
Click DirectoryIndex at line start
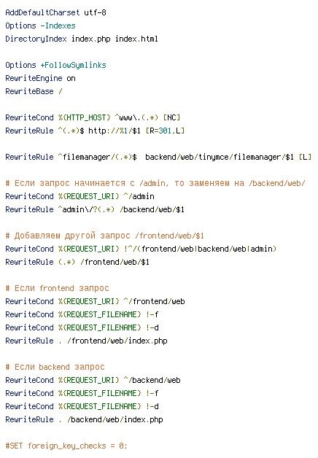pos(36,39)
